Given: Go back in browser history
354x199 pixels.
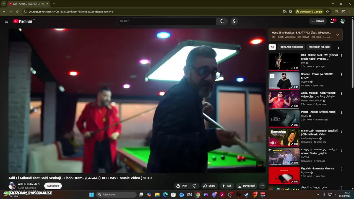Looking at the screenshot, I should [x=4, y=12].
